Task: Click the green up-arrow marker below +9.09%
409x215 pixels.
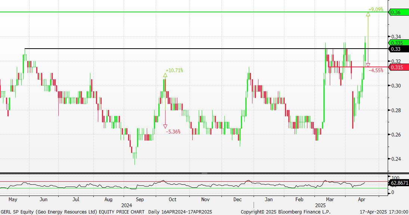Action: [x=368, y=14]
